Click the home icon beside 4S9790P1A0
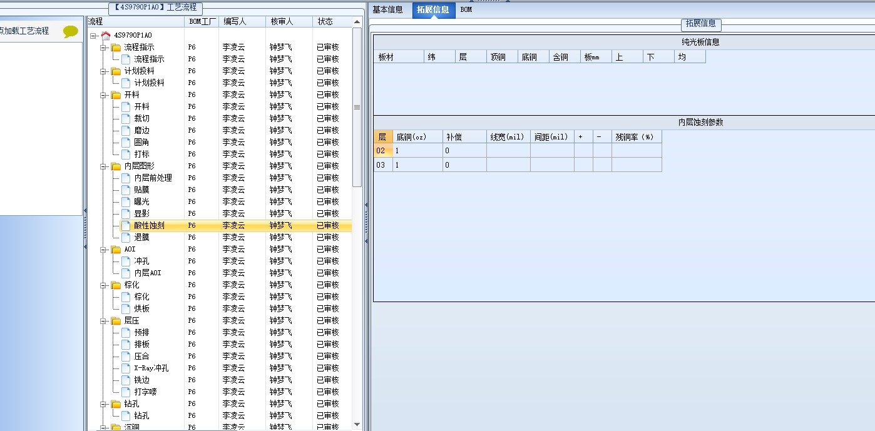This screenshot has height=431, width=875. click(106, 36)
